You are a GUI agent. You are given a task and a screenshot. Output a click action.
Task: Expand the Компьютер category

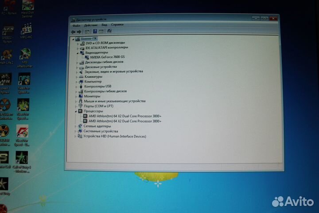point(77,82)
